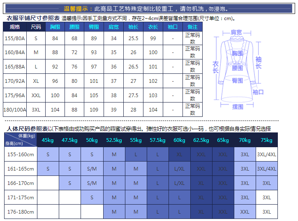Select the 规格 column header
The width and height of the screenshot is (298, 221).
15,27
